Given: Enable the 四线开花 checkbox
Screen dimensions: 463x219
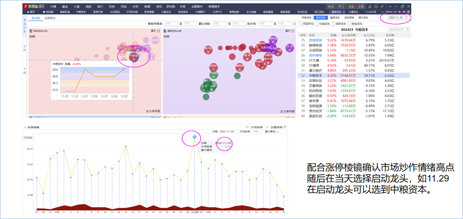Looking at the screenshot, I should [301, 24].
